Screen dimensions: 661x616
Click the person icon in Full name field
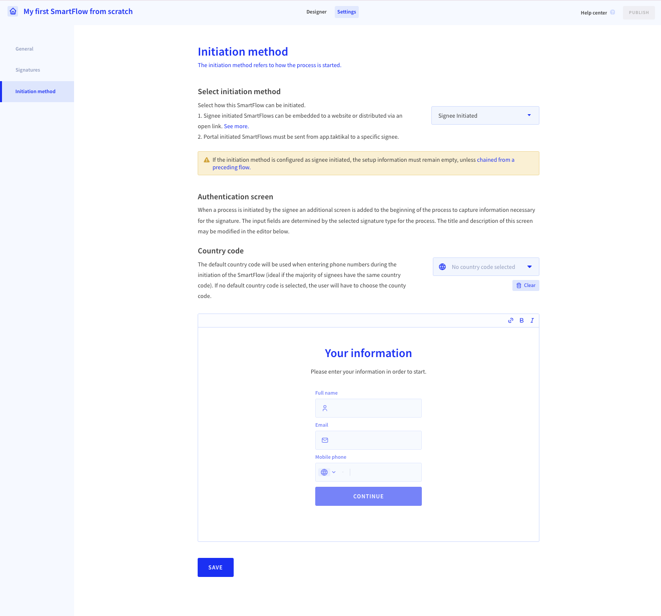(x=325, y=408)
